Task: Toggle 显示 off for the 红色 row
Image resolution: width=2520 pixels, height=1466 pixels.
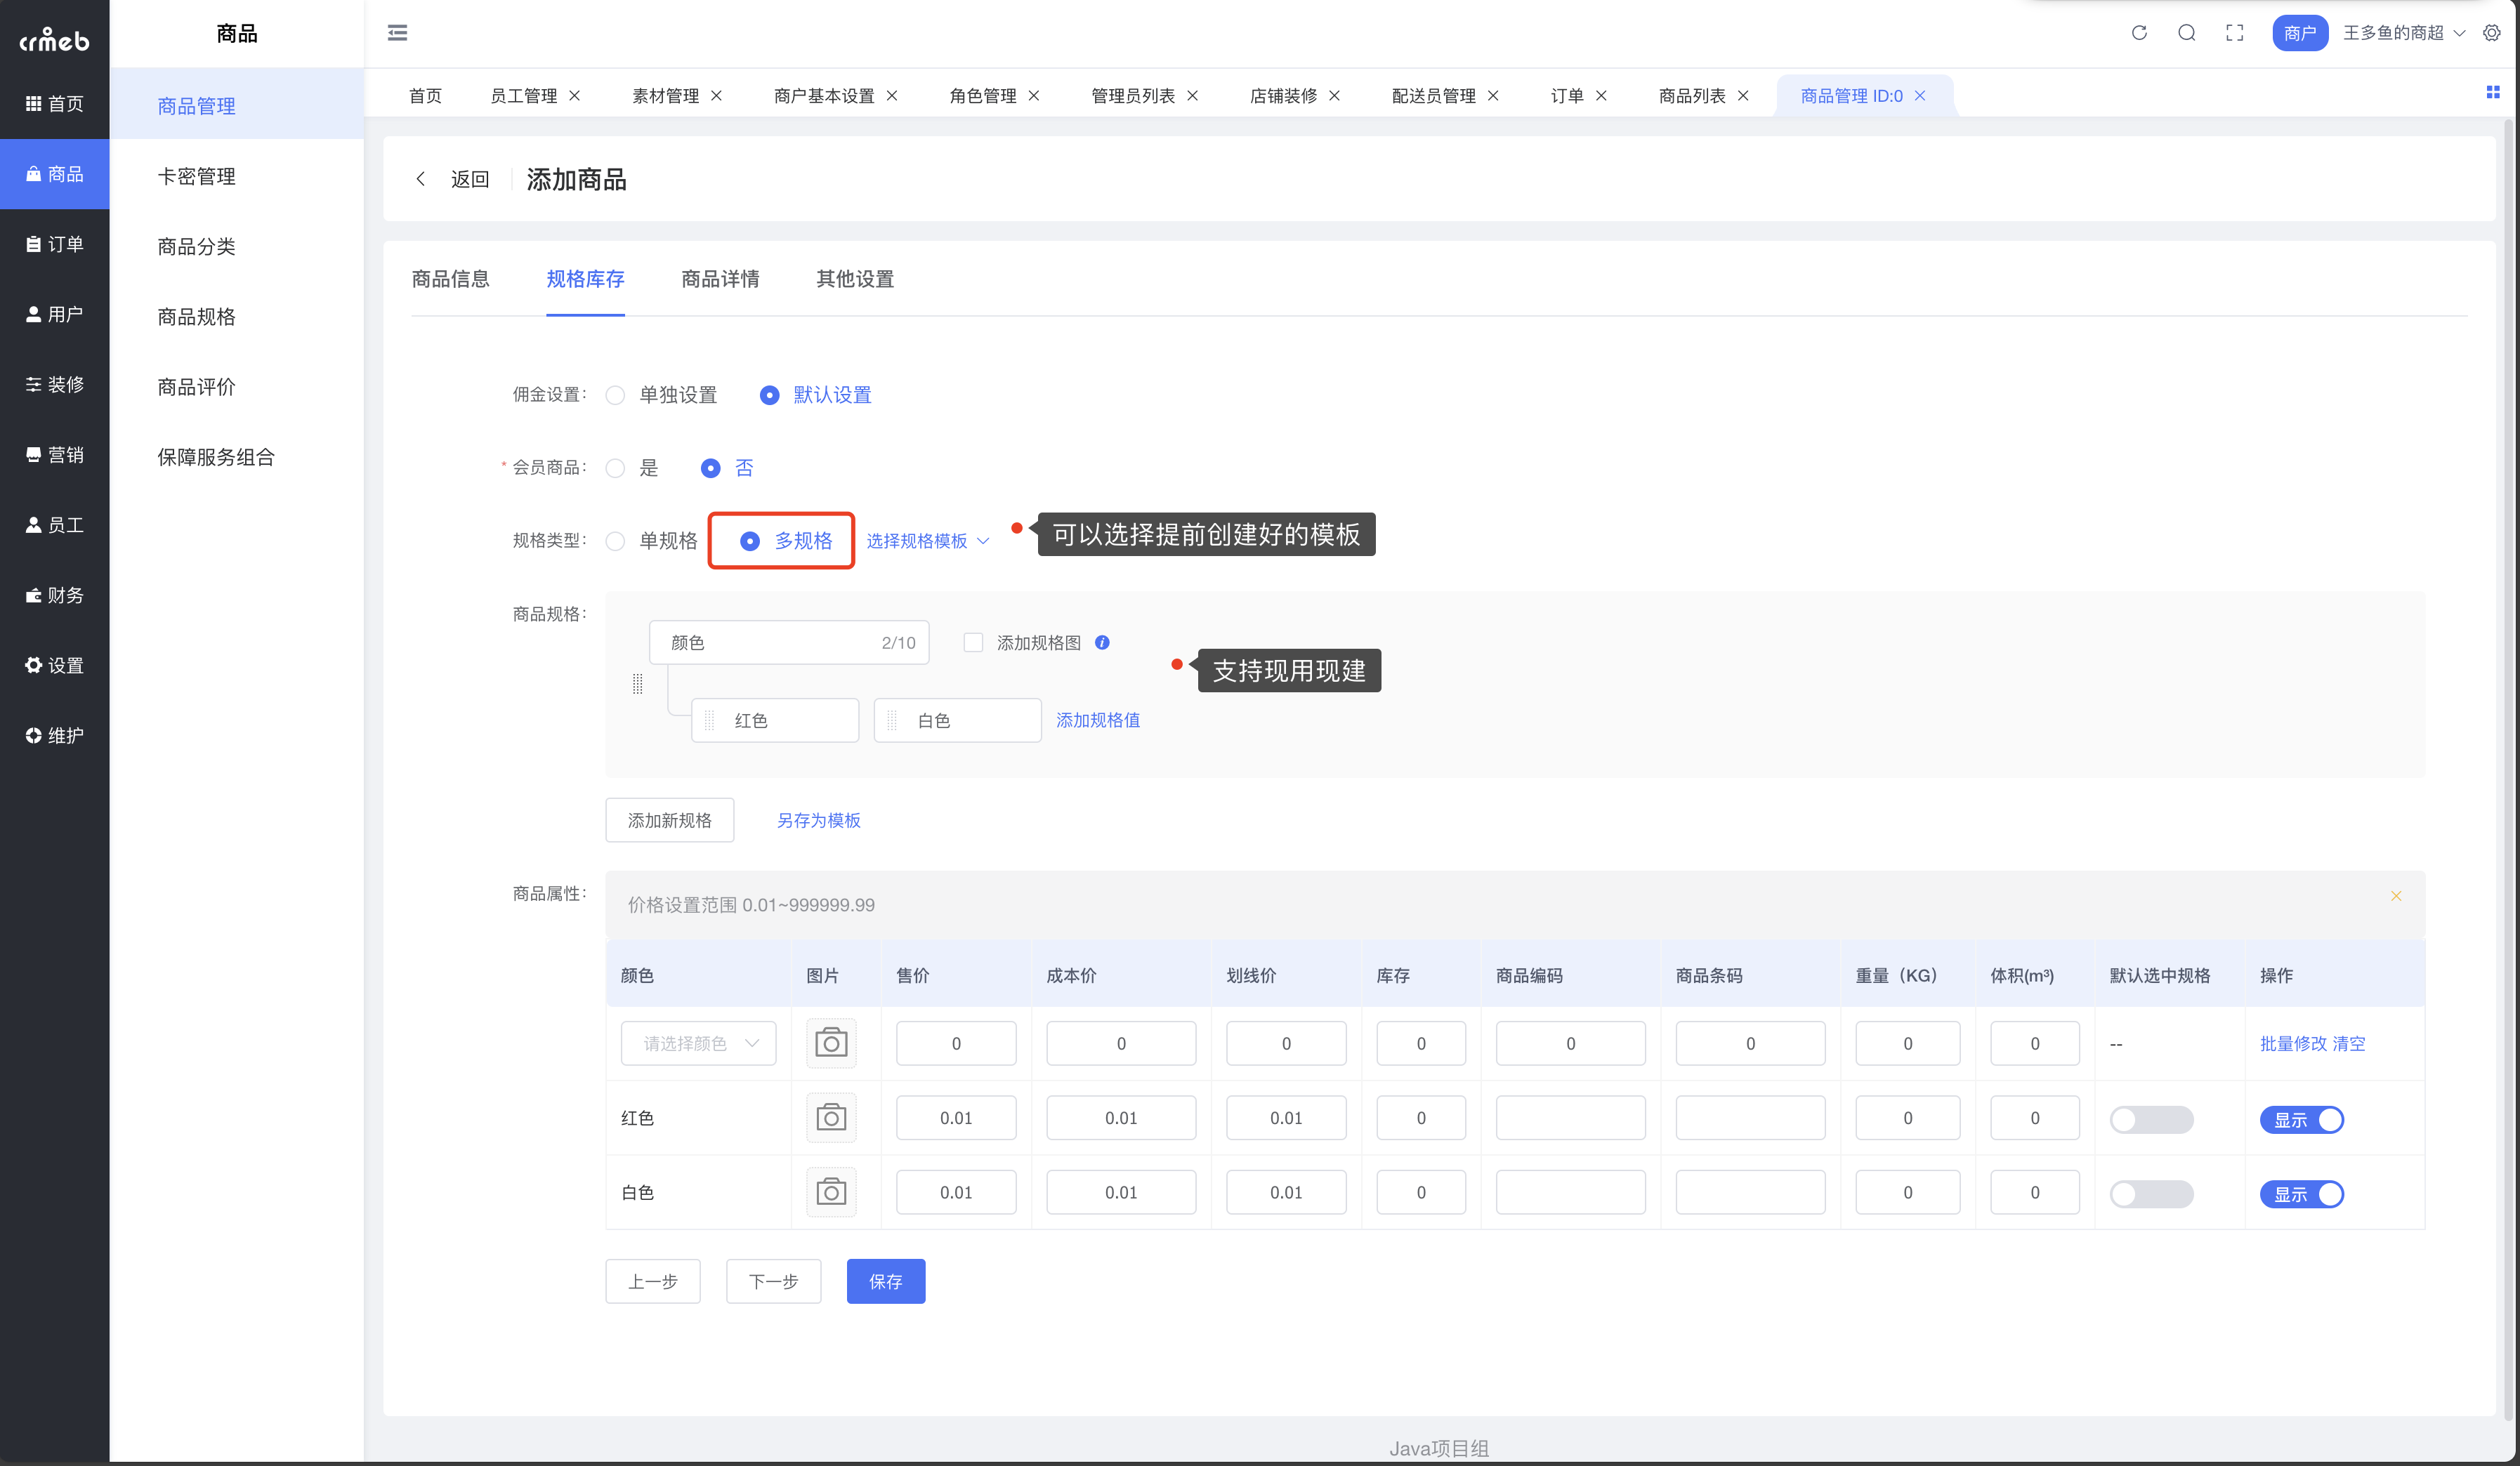Action: pyautogui.click(x=2301, y=1120)
